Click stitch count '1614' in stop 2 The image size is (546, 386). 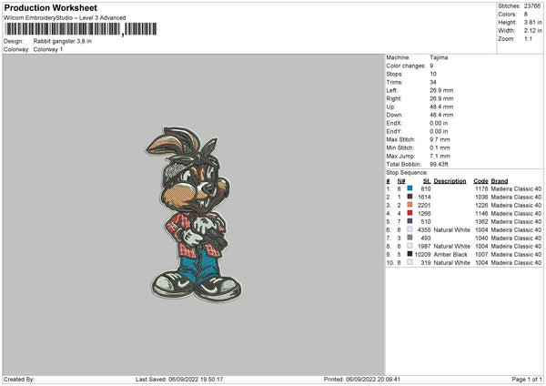pos(424,198)
